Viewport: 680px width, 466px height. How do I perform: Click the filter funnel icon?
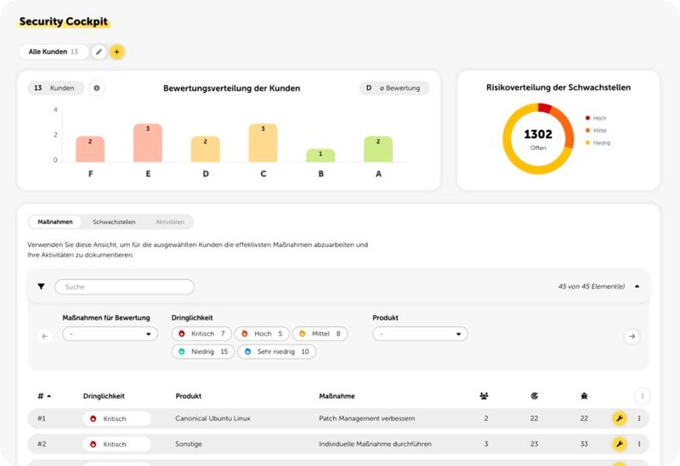click(41, 286)
